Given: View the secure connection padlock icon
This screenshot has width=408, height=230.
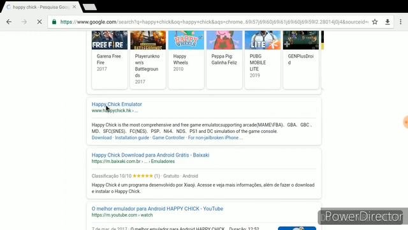Looking at the screenshot, I should pyautogui.click(x=54, y=22).
